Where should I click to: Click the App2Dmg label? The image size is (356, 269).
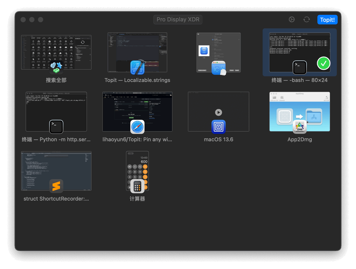(x=300, y=139)
